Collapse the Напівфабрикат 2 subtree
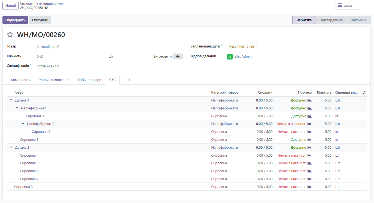 point(23,124)
